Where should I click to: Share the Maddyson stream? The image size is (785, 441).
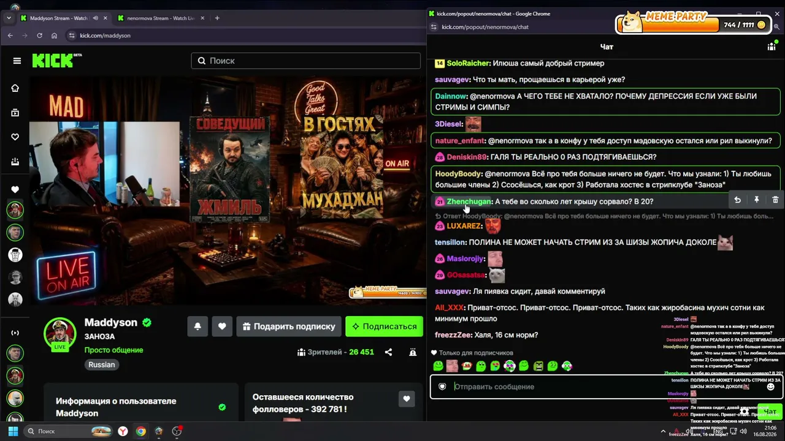point(388,352)
